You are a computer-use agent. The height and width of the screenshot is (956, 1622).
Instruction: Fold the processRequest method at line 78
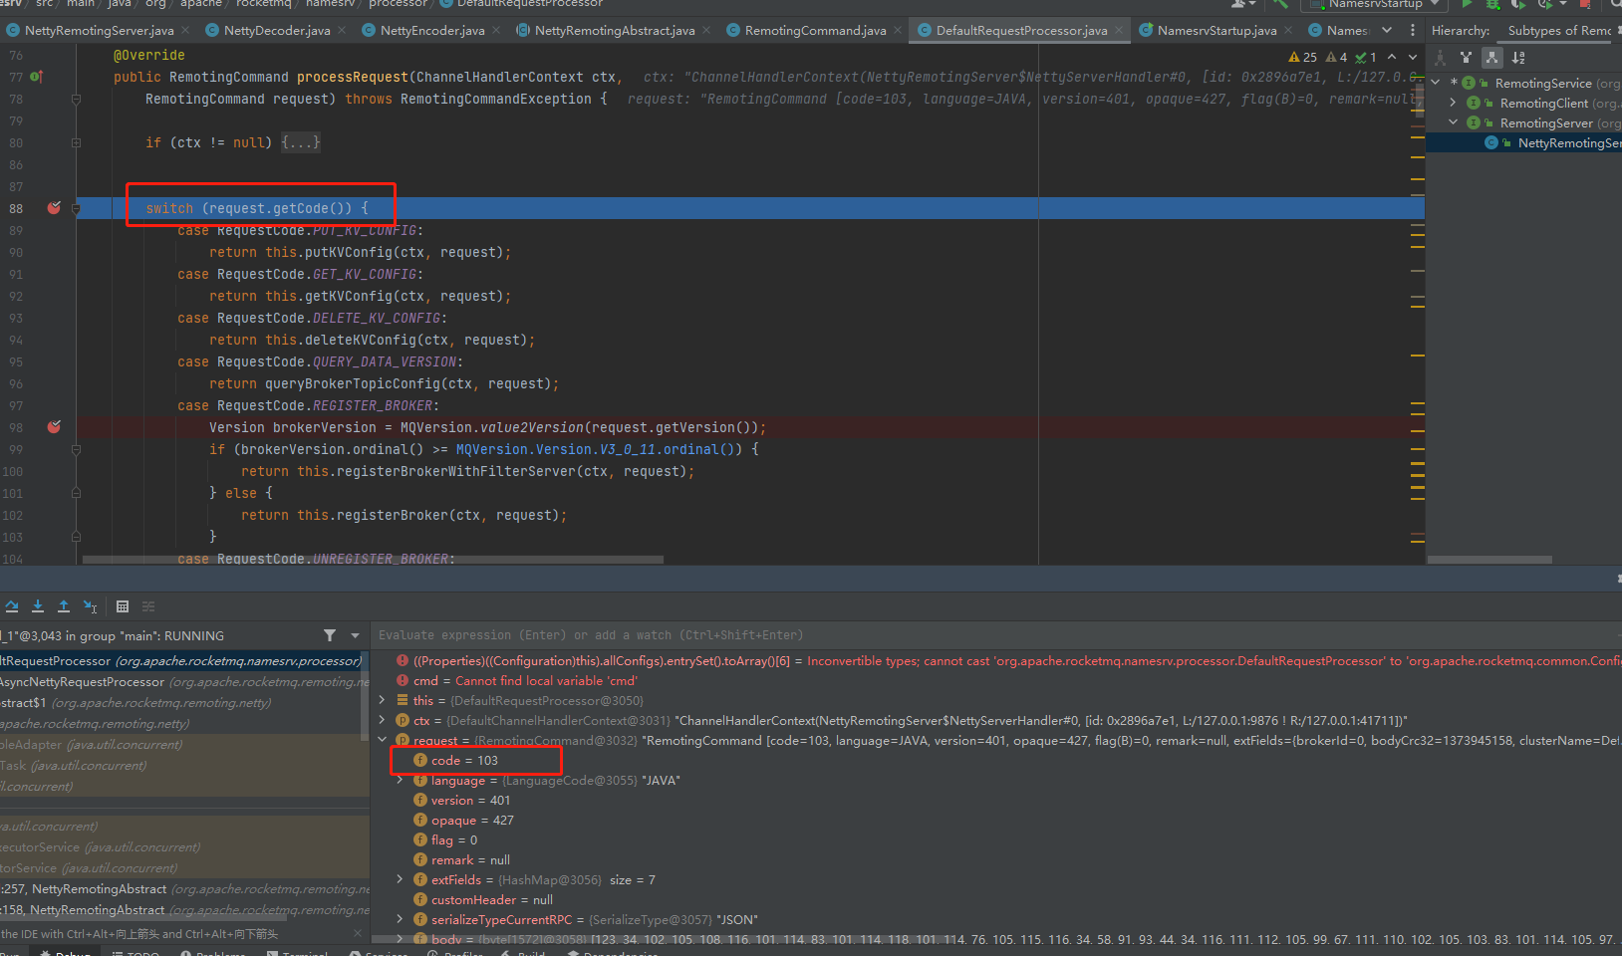tap(76, 99)
